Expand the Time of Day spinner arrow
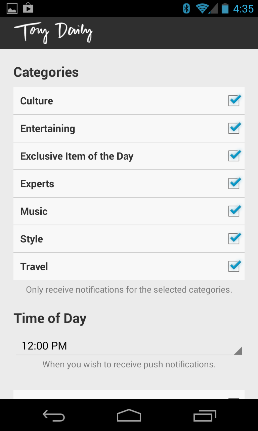 [x=238, y=351]
